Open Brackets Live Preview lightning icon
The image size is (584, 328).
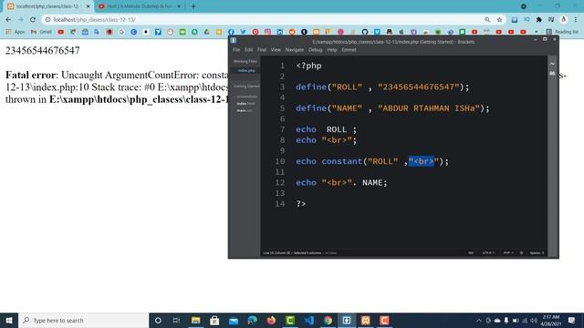(x=552, y=64)
